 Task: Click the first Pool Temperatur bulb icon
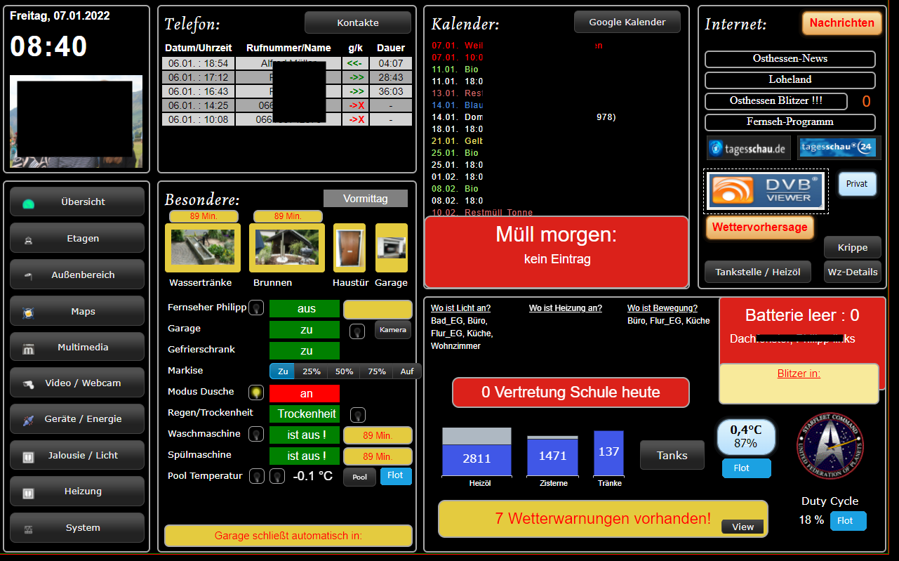pos(257,476)
